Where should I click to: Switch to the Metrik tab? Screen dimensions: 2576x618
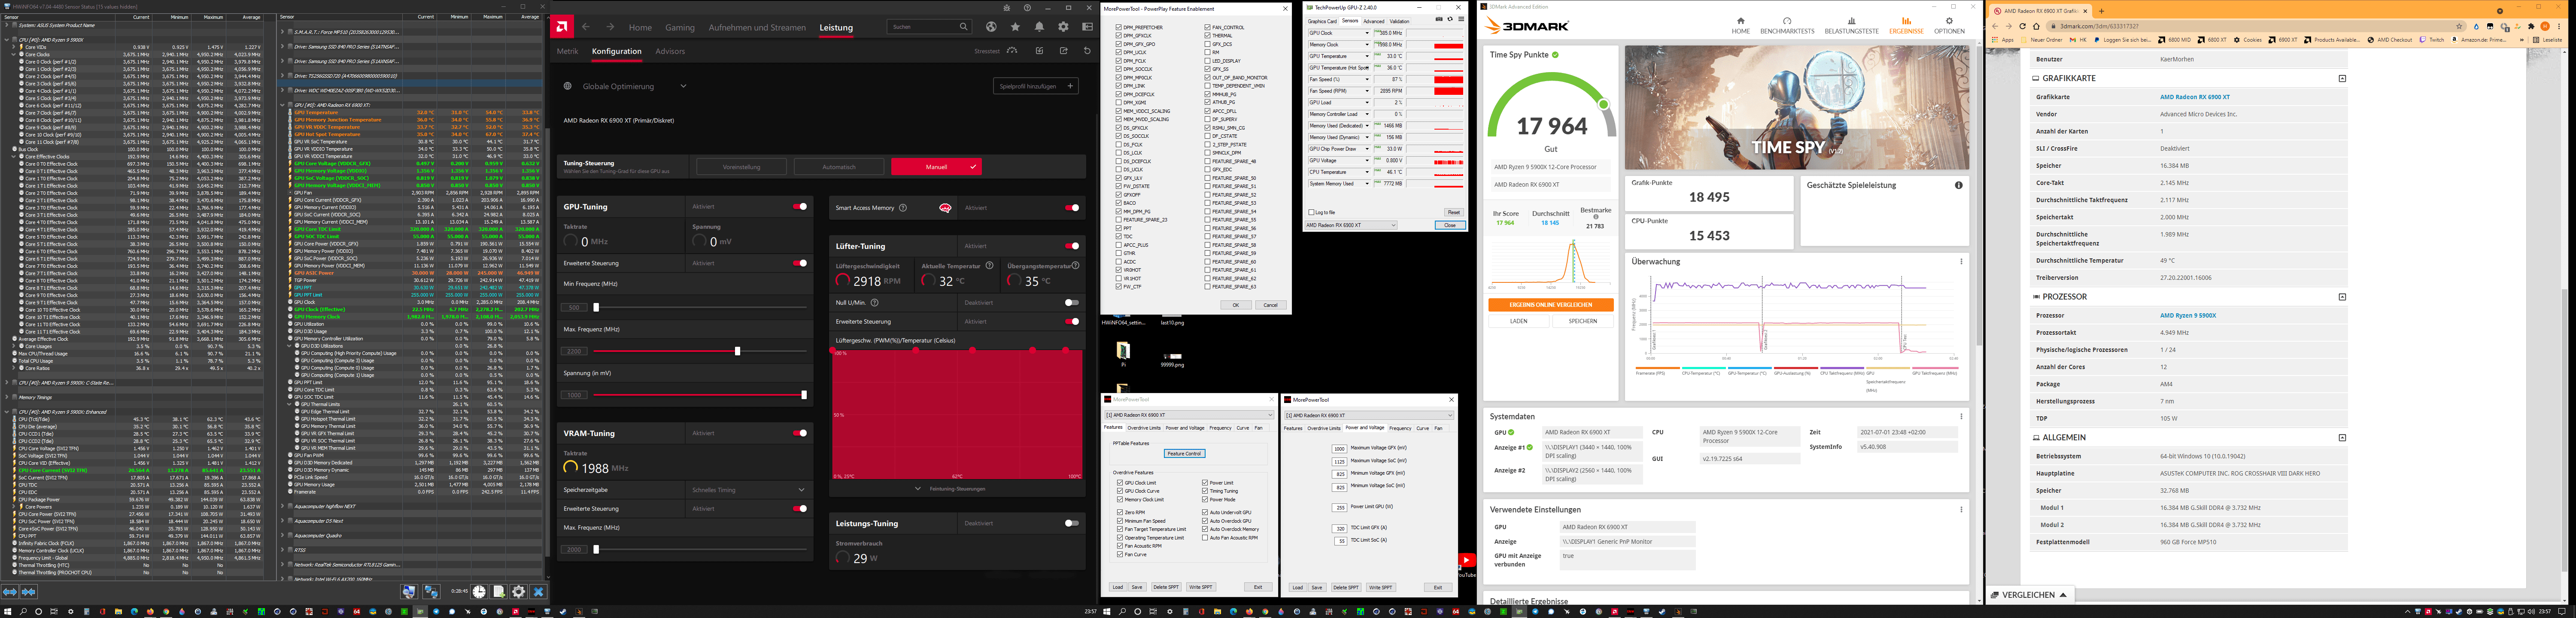[567, 51]
